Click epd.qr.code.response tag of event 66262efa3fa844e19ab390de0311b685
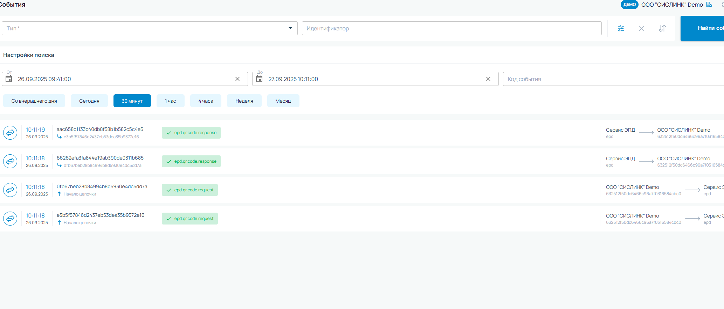The image size is (724, 309). (x=191, y=161)
